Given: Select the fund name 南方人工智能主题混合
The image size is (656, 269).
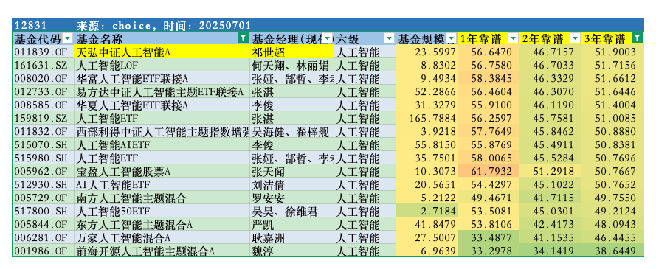Looking at the screenshot, I should click(162, 198).
